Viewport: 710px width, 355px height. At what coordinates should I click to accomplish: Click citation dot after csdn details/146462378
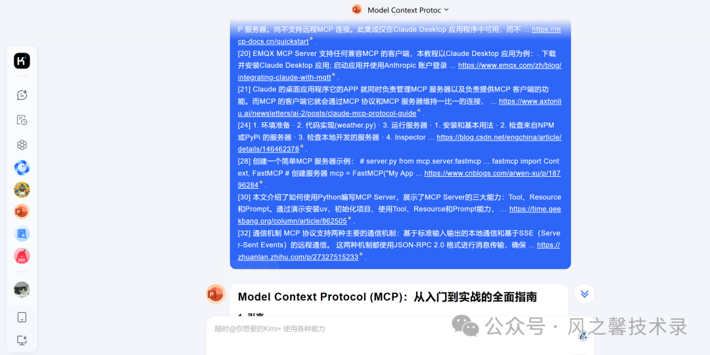click(x=302, y=147)
